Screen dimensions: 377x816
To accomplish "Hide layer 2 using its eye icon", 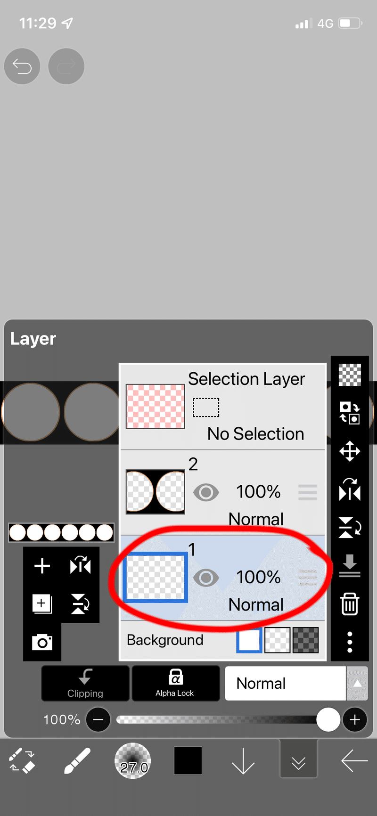I will 206,492.
